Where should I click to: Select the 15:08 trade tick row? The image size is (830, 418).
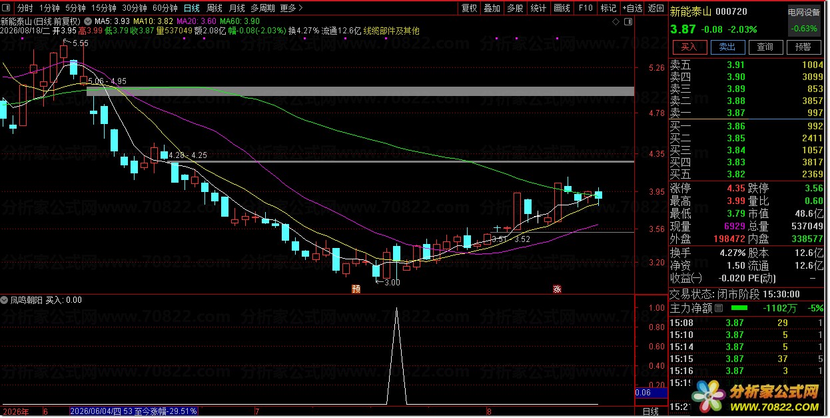click(747, 323)
